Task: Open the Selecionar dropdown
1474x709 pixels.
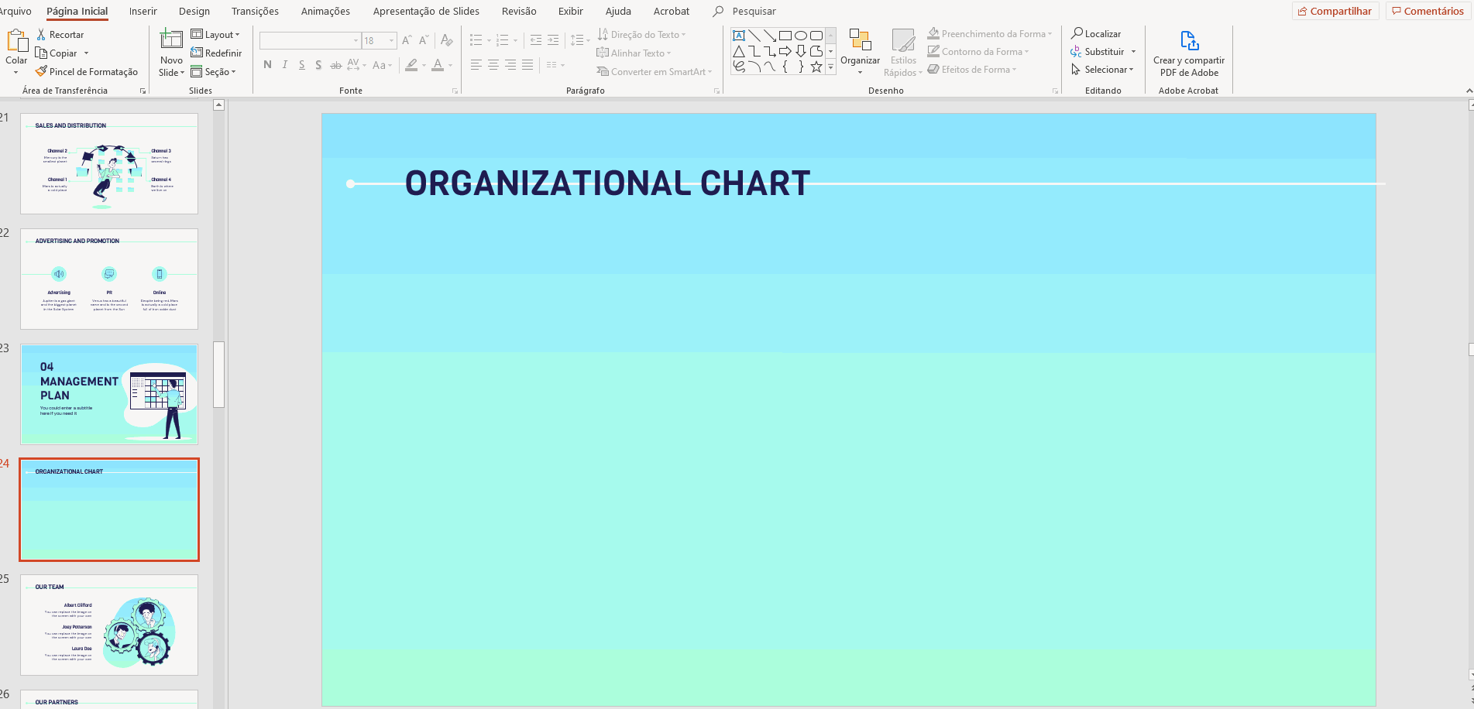Action: [1103, 70]
